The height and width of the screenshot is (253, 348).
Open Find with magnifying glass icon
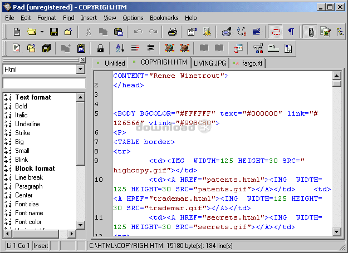point(227,32)
